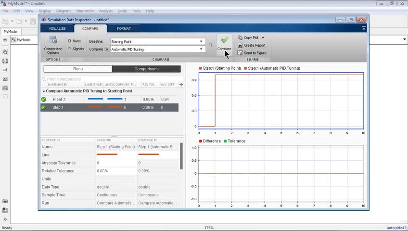Click Baseline line color in properties
Screen dimensions: 408x231
pos(107,154)
